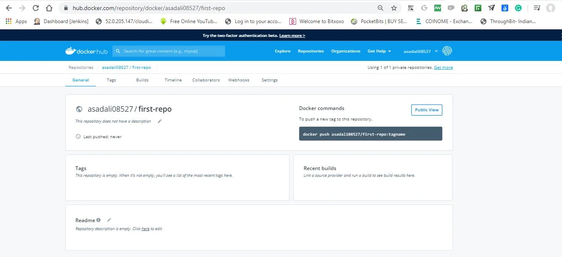Click the info icon beside Readme
The width and height of the screenshot is (562, 257).
(x=98, y=220)
